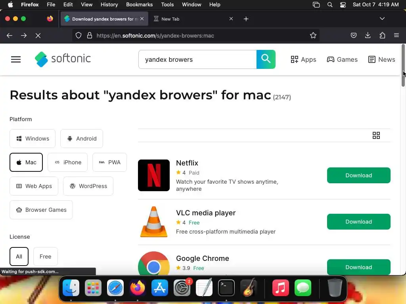Open the Apps section
The height and width of the screenshot is (304, 406).
(x=303, y=59)
